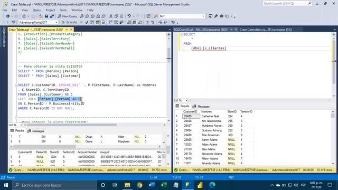Switch to Crear Calendario.sql tab

coord(266,30)
